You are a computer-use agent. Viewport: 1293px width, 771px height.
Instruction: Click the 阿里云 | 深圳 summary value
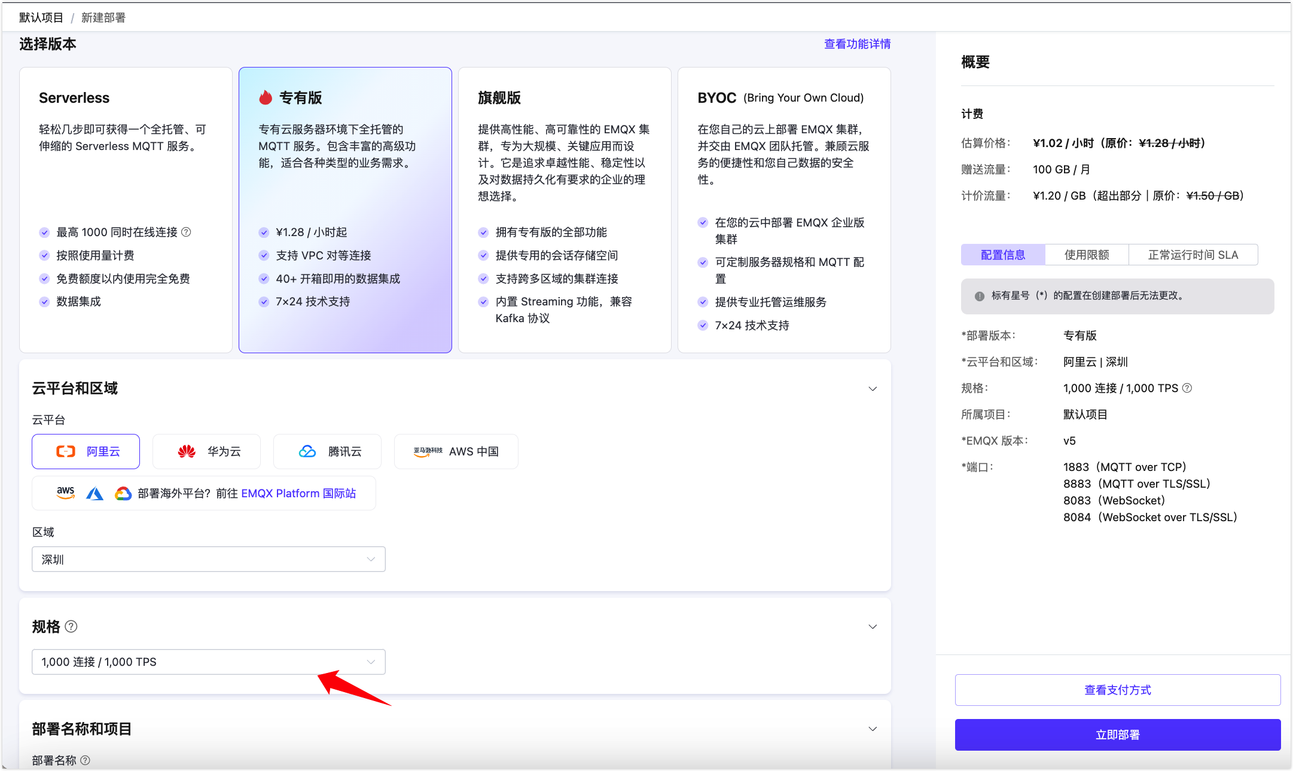coord(1096,362)
